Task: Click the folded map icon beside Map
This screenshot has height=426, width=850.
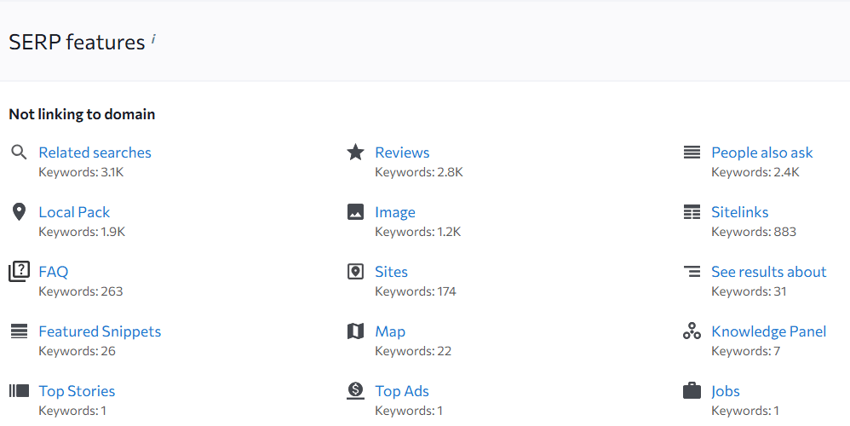Action: click(x=356, y=331)
